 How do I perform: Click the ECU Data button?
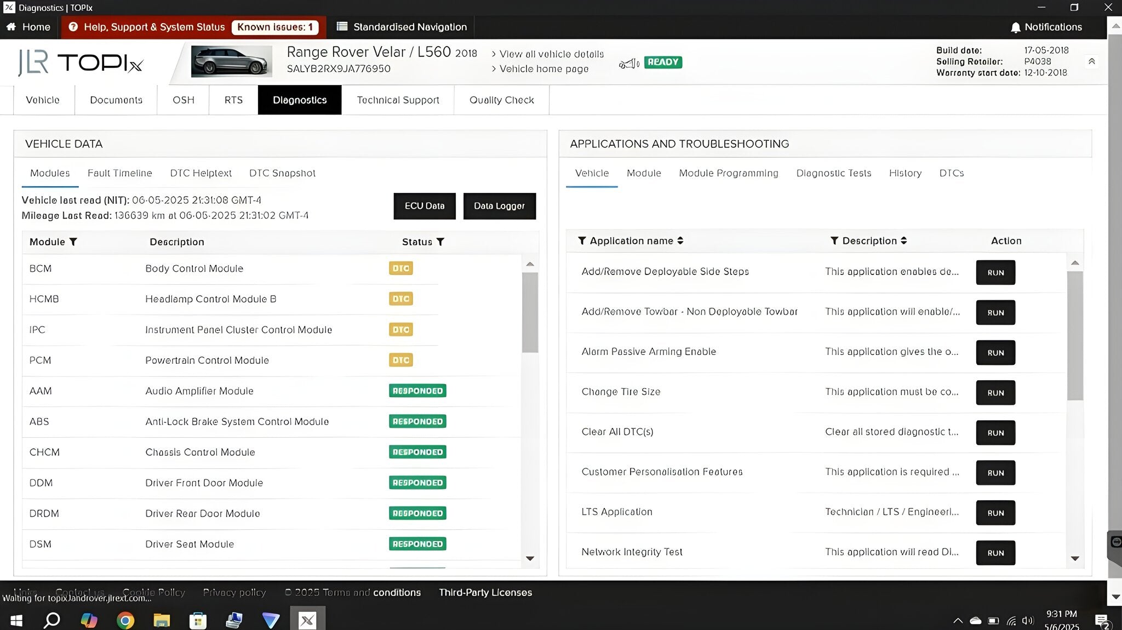[424, 206]
